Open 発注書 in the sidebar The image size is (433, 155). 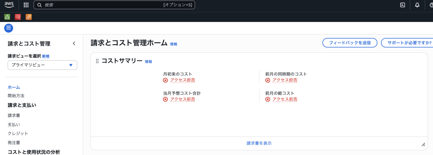pyautogui.click(x=14, y=143)
